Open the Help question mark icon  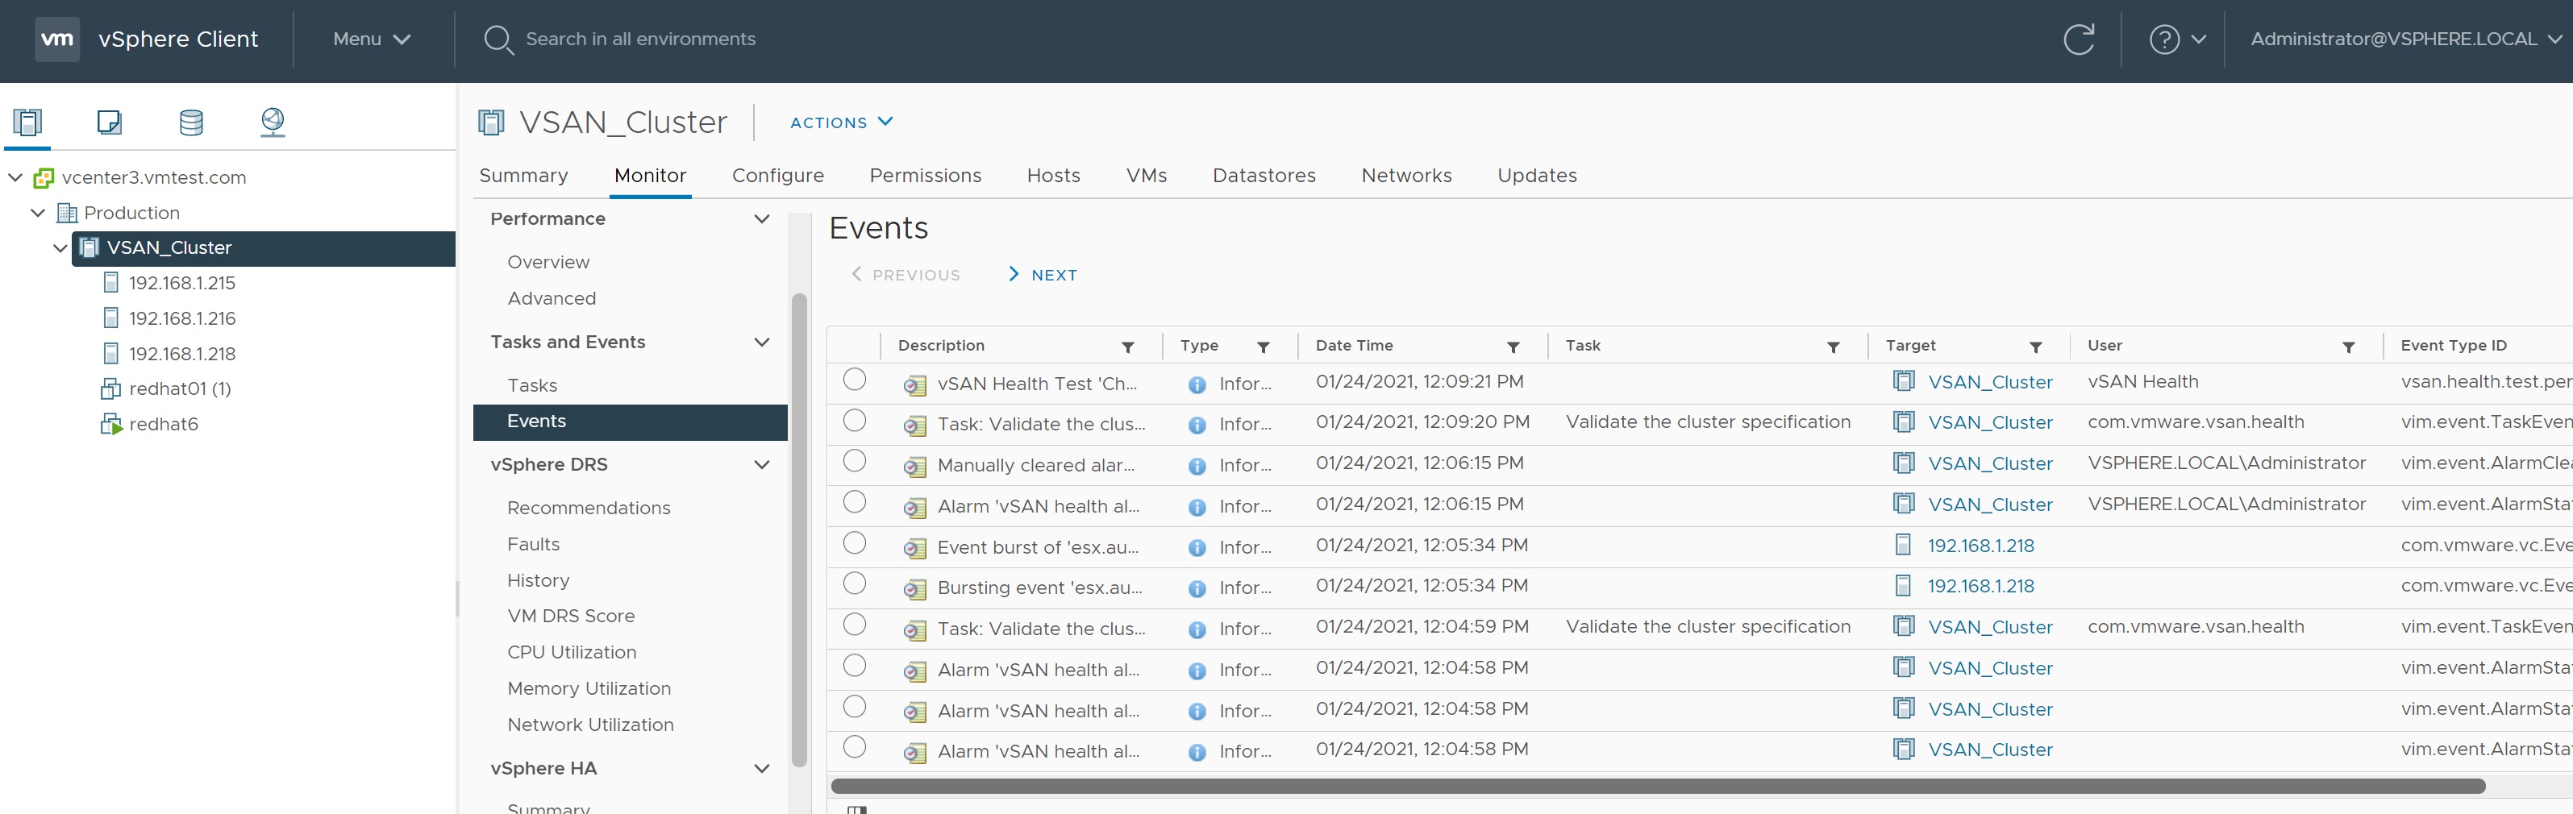2163,40
